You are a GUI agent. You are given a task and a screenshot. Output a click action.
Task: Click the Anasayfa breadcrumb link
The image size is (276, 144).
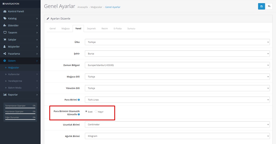tap(82, 7)
